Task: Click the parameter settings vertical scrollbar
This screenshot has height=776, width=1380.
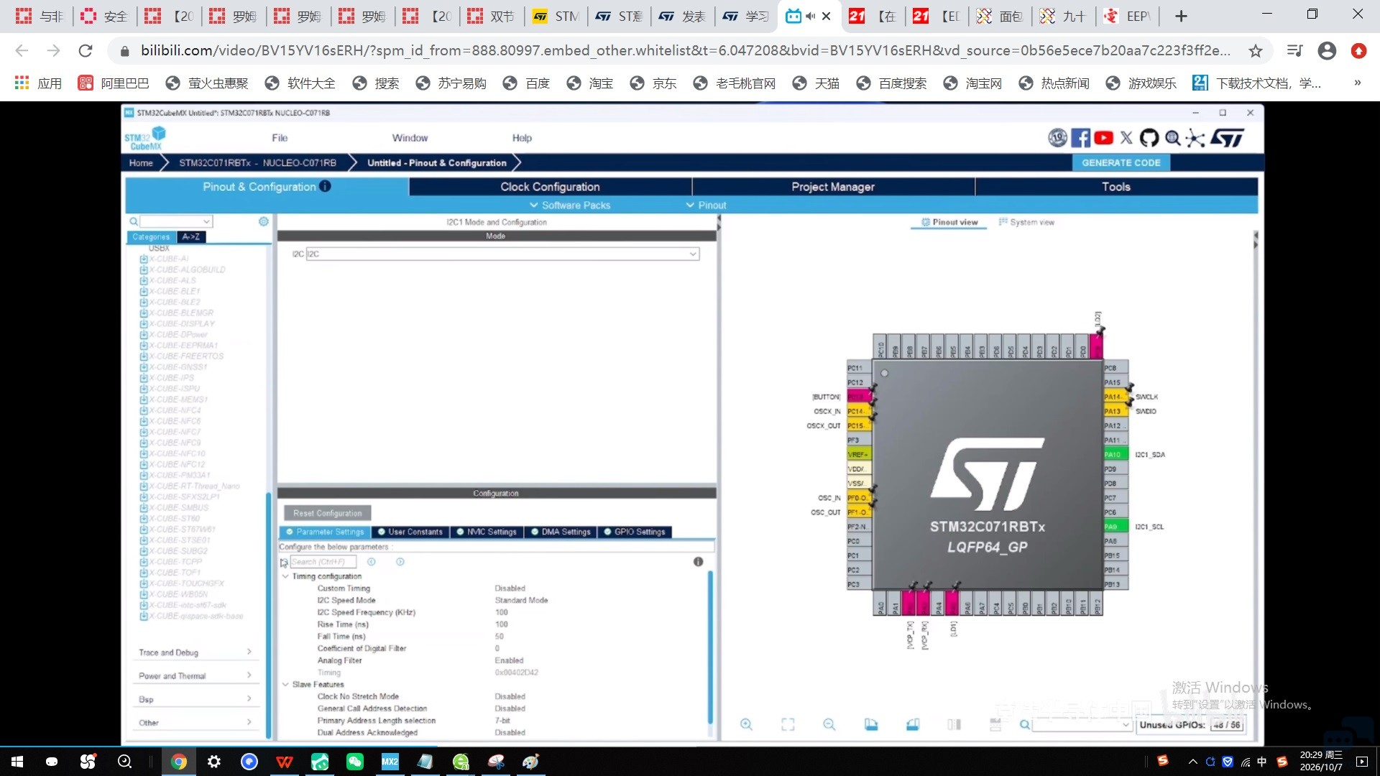Action: (710, 647)
